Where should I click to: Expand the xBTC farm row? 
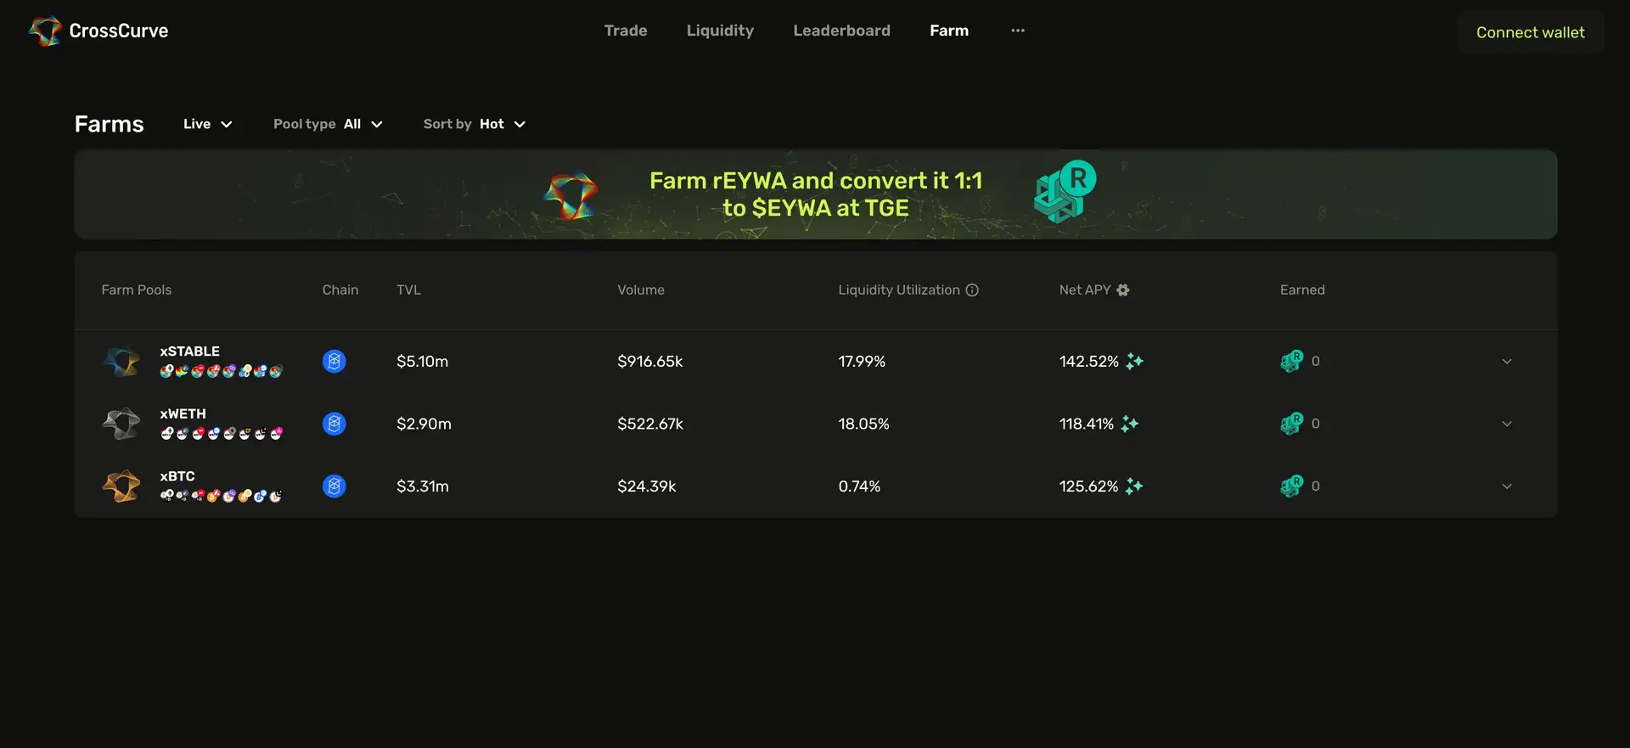click(x=1507, y=486)
